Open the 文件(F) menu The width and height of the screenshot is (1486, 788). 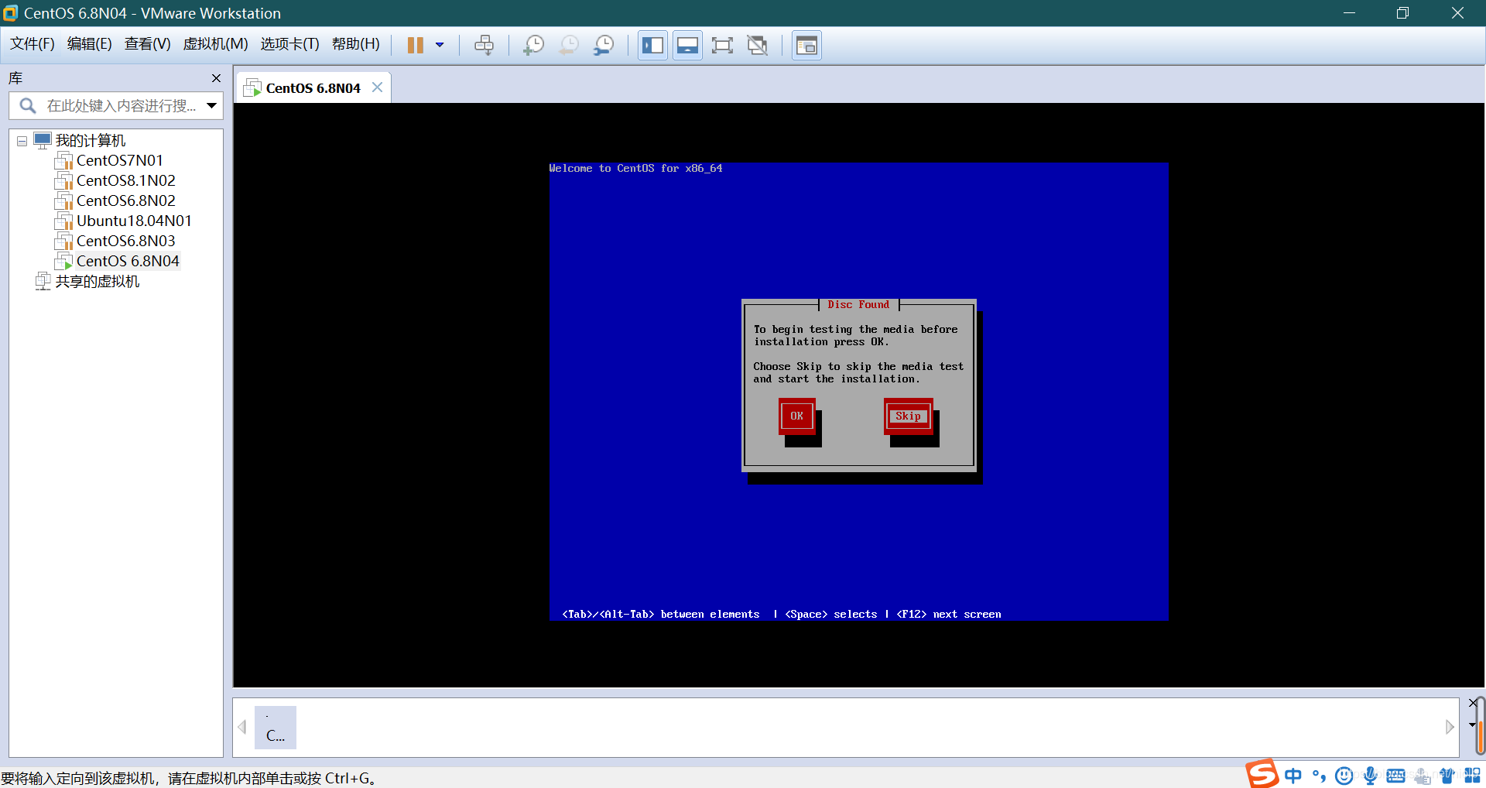tap(32, 44)
